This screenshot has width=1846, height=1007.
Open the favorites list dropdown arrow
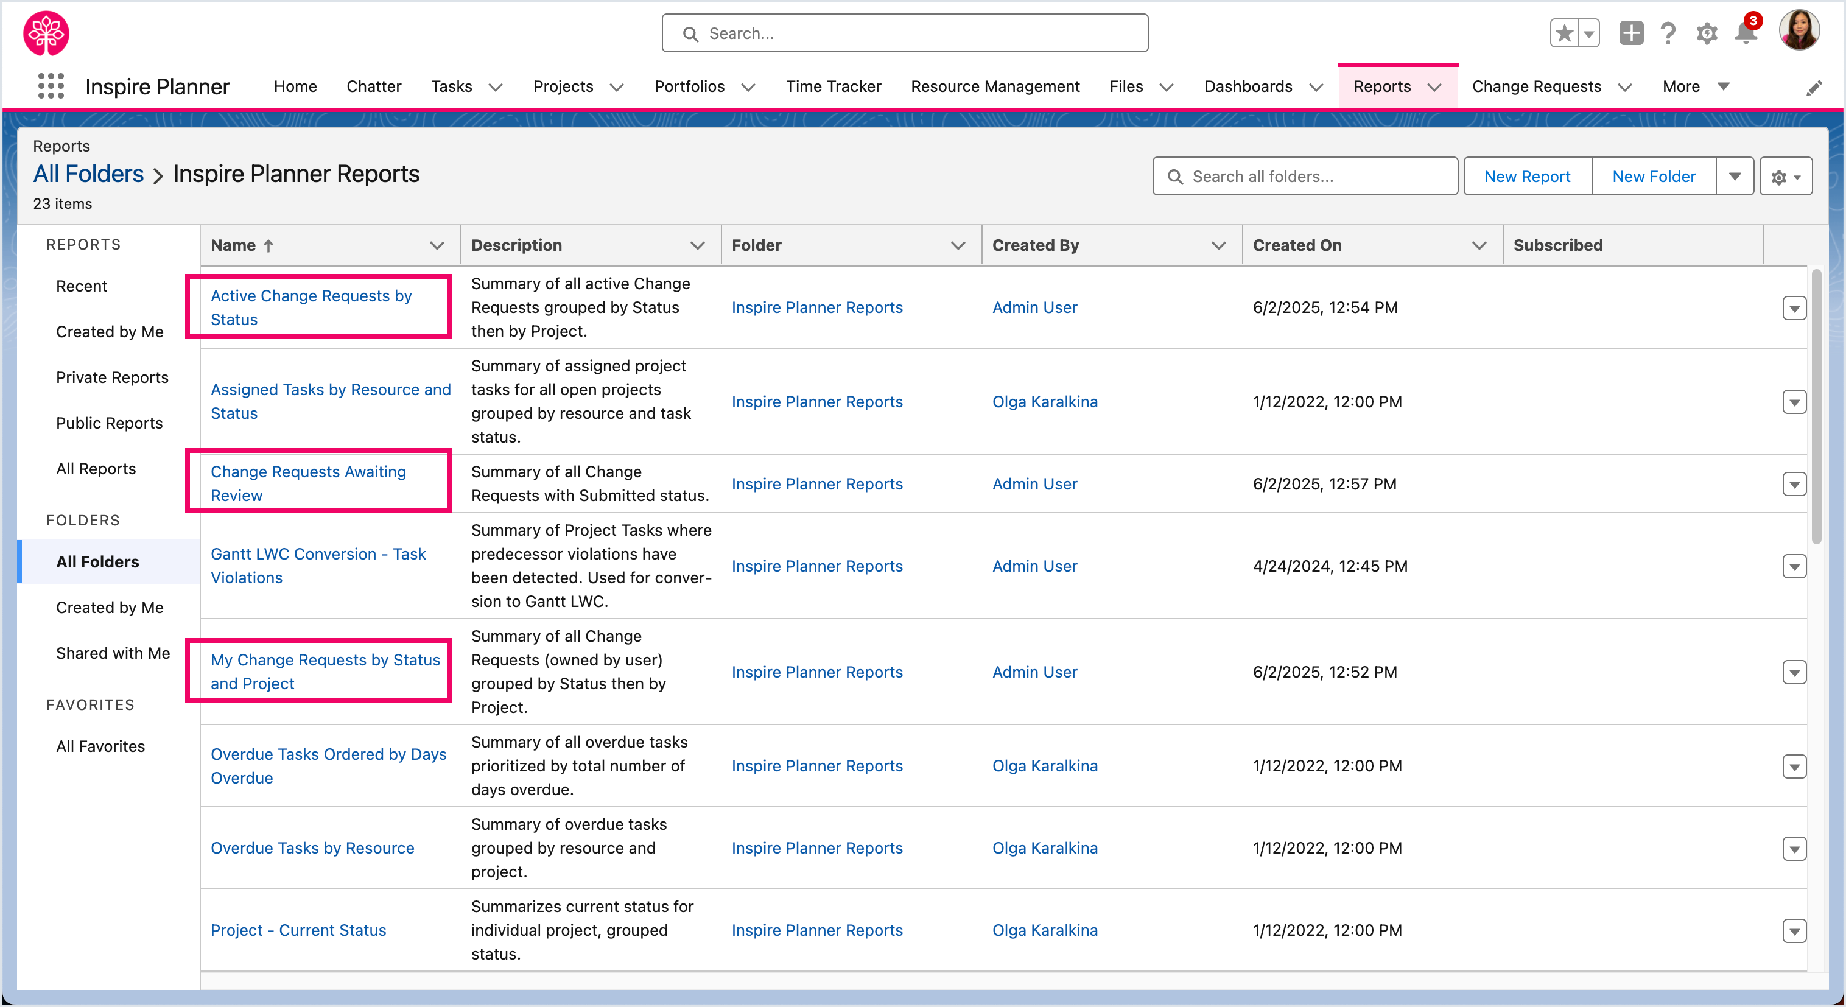pyautogui.click(x=1588, y=33)
